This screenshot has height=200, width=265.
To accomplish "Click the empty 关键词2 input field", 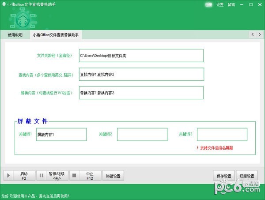I will (142, 135).
